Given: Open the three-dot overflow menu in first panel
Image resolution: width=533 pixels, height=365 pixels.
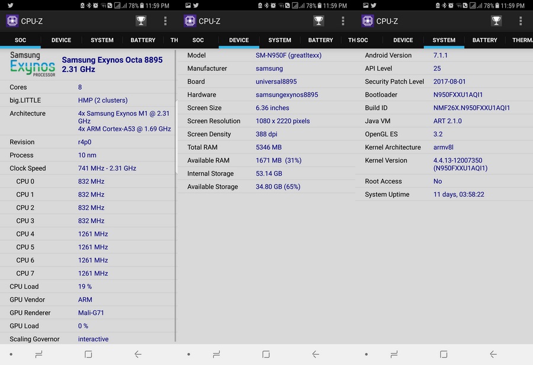Looking at the screenshot, I should tap(165, 21).
